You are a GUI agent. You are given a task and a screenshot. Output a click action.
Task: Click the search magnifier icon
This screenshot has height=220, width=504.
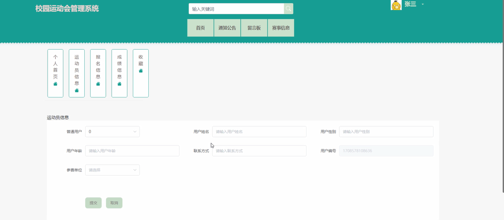[x=288, y=9]
